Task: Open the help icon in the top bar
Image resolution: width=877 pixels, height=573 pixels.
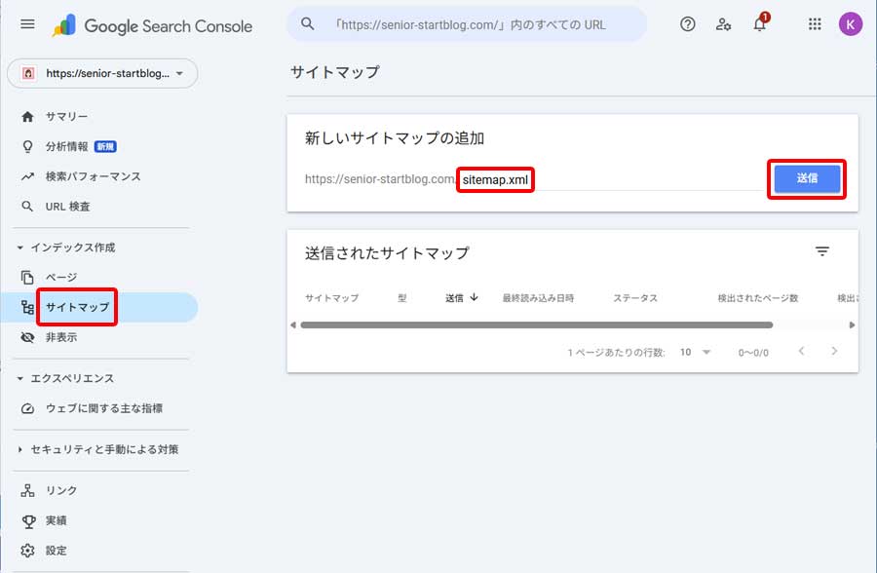Action: coord(688,23)
